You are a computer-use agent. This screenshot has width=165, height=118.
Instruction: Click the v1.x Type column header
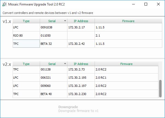point(26,21)
